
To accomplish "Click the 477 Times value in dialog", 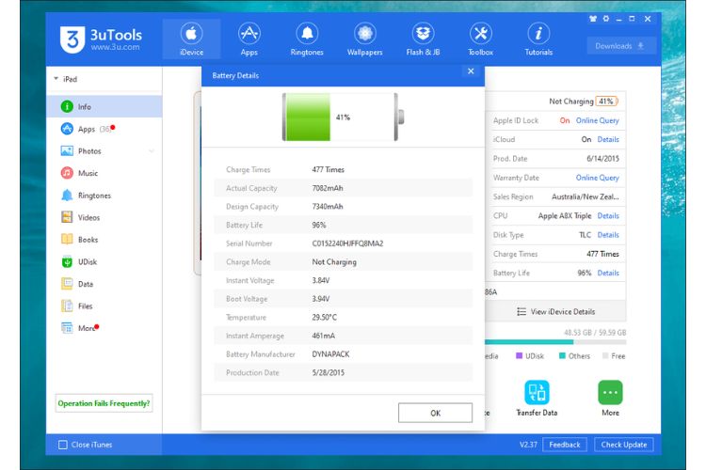I will click(329, 169).
